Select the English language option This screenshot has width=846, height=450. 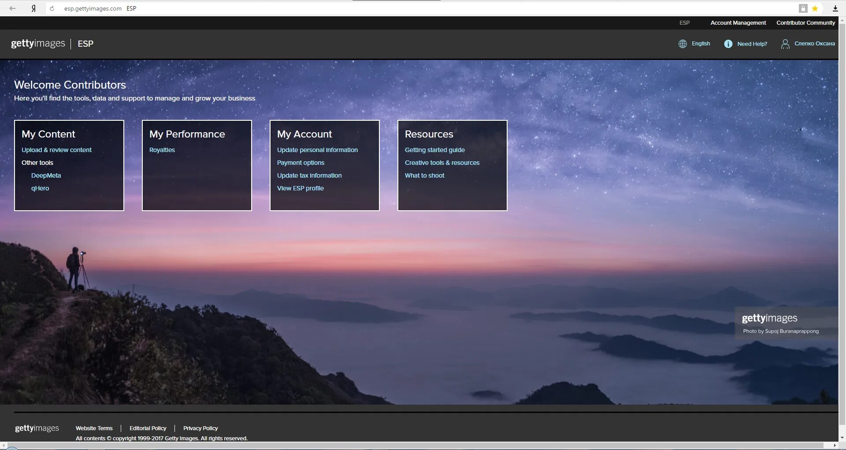(x=701, y=43)
